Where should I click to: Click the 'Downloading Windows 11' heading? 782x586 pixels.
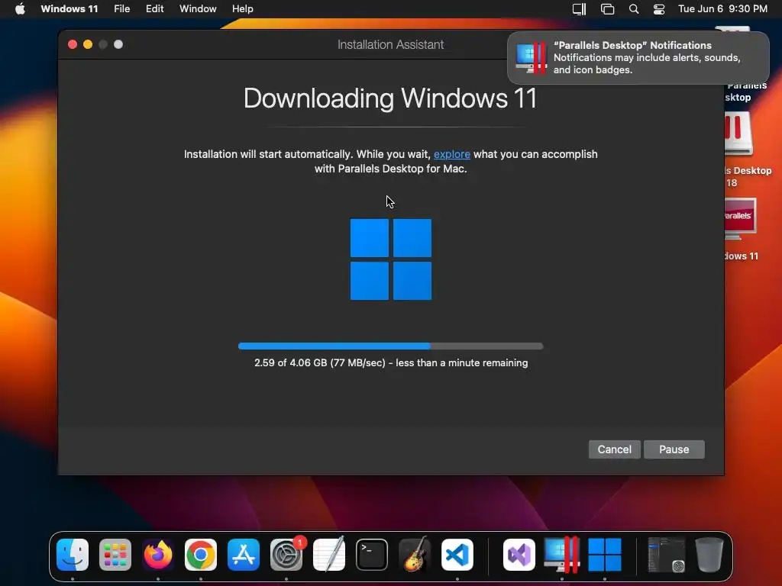390,98
